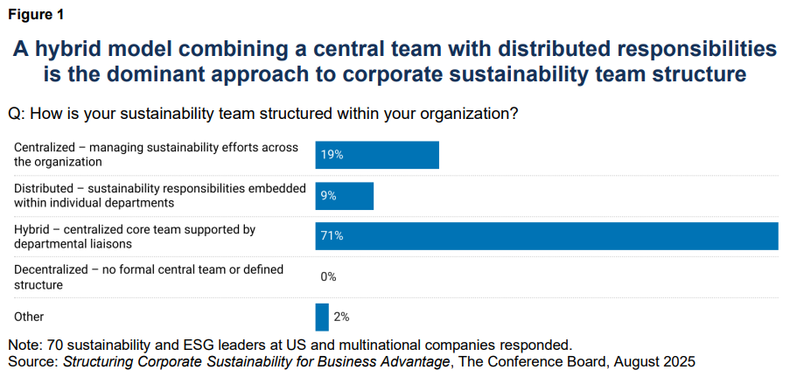Click the small Other bar
The image size is (797, 377).
322,317
